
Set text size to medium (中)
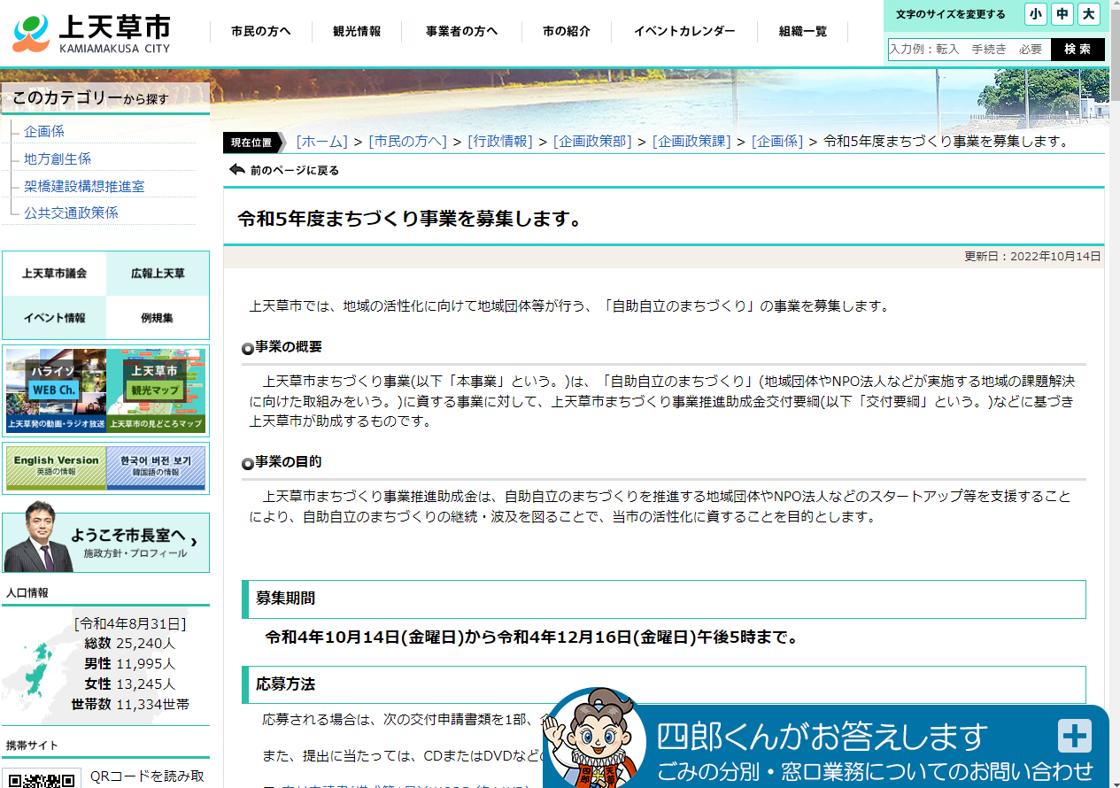(1062, 14)
